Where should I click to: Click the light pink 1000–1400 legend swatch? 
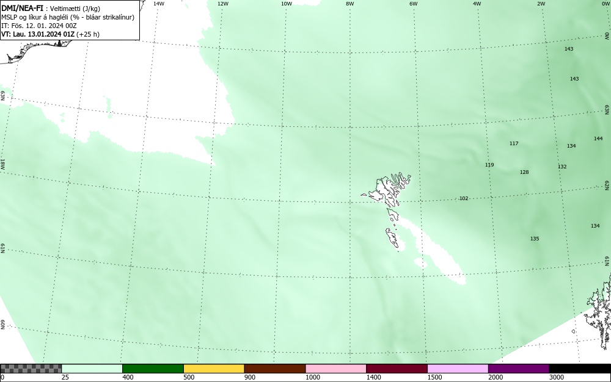[336, 369]
